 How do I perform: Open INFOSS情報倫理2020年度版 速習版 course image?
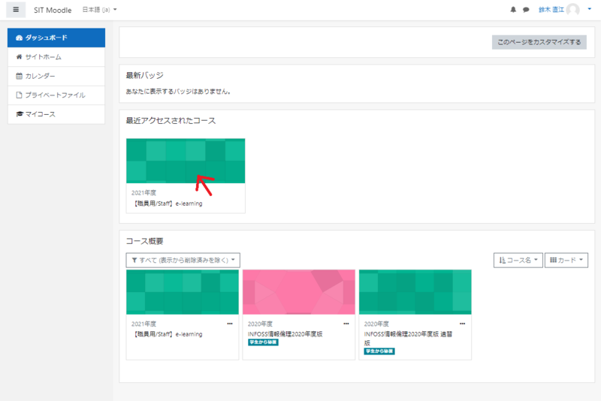pos(415,292)
